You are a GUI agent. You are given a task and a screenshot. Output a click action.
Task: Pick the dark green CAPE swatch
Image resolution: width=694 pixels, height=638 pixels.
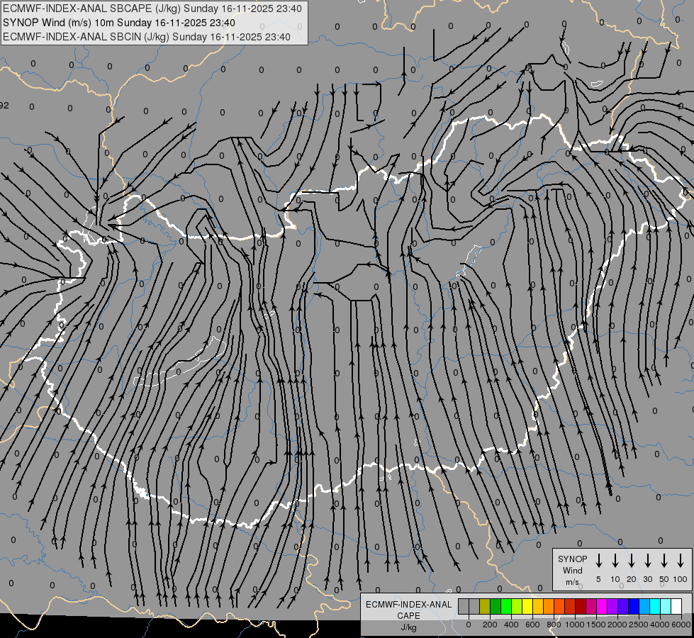(x=496, y=606)
